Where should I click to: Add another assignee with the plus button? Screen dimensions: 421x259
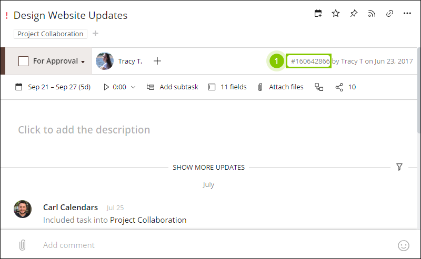(x=157, y=61)
